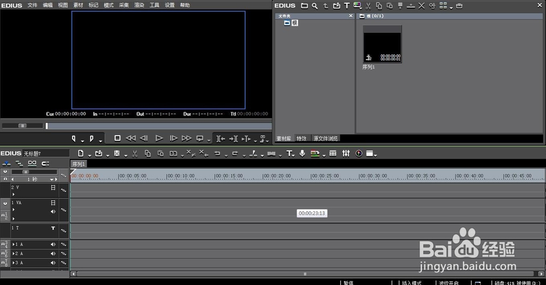The height and width of the screenshot is (285, 546).
Task: Click the overwrite to timeline icon
Action: [233, 138]
